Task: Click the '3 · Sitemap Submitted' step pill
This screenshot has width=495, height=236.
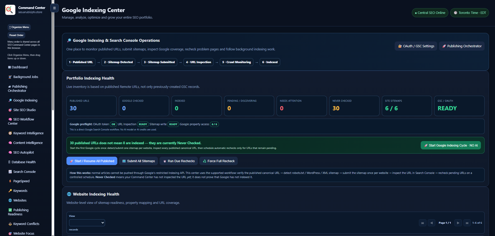Action: pos(159,62)
